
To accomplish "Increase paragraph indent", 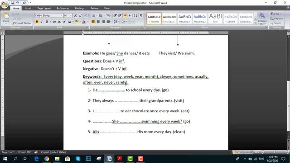I will pos(120,15).
